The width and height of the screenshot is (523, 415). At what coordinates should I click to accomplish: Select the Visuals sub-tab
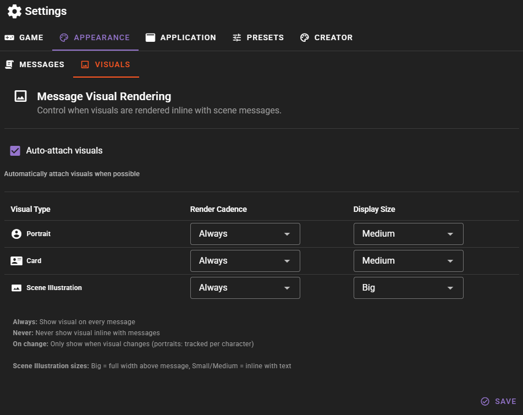106,64
